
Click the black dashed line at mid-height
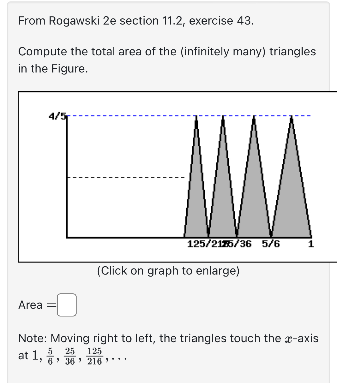[126, 177]
